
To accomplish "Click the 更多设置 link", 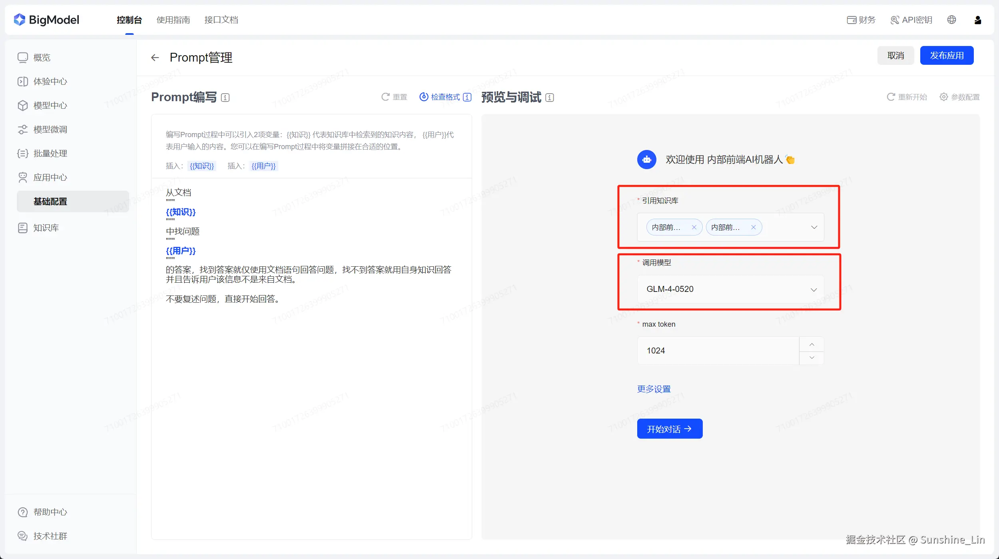I will [x=654, y=389].
